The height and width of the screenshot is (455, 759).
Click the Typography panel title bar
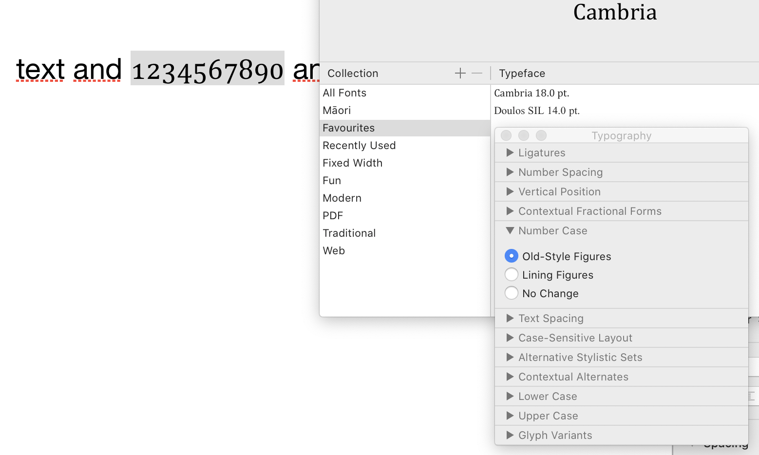pyautogui.click(x=622, y=135)
